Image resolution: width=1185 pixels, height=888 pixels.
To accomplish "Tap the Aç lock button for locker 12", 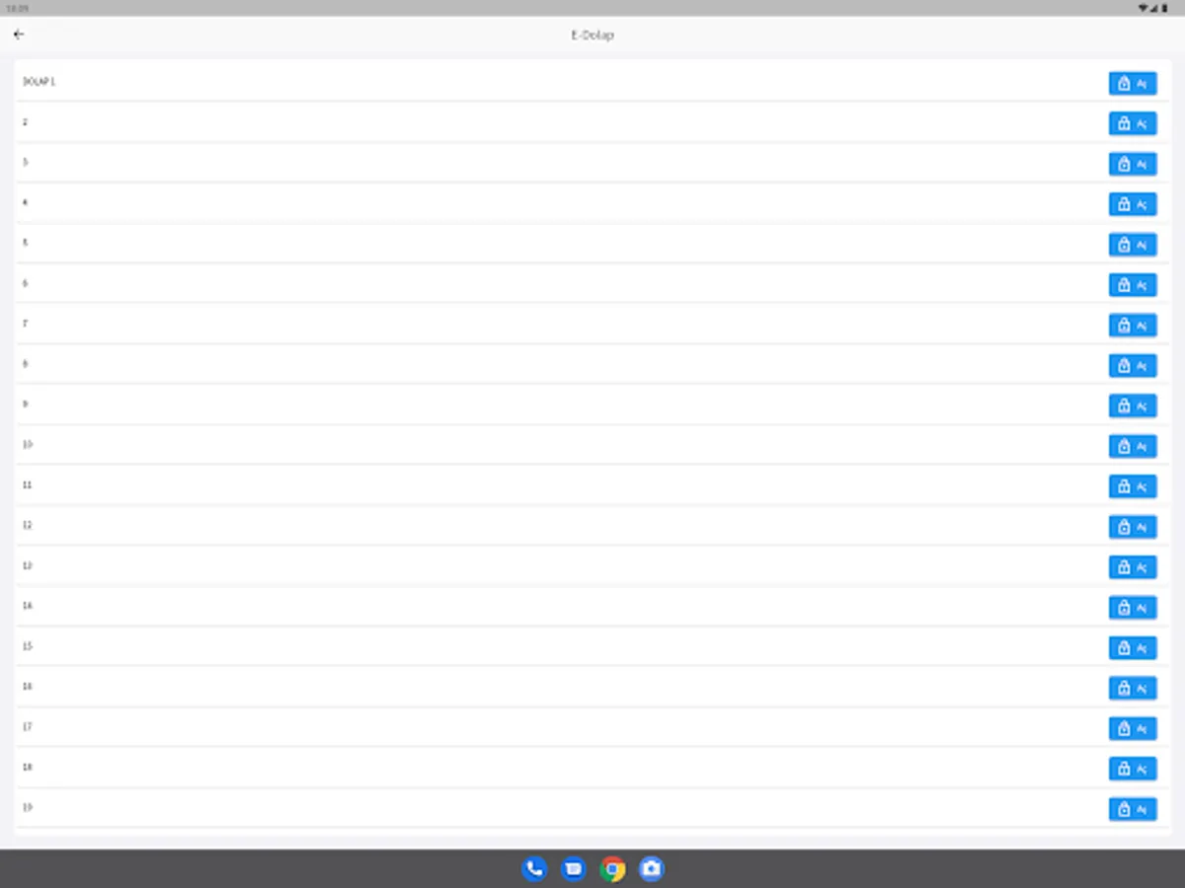I will [x=1133, y=527].
